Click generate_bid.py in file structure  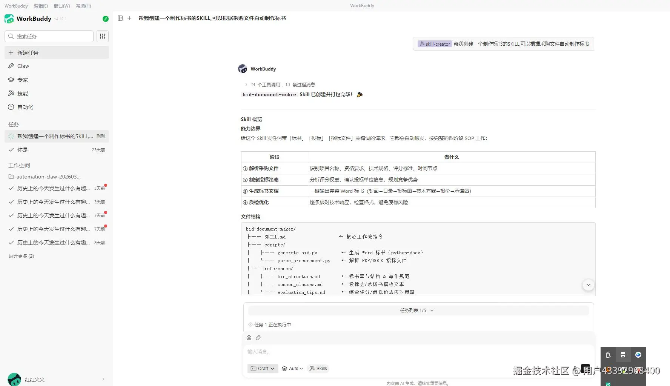point(297,253)
